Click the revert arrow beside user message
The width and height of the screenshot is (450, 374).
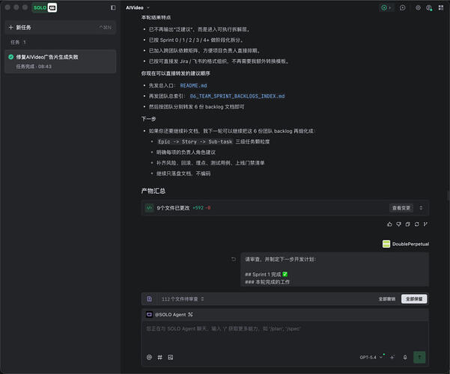pos(234,260)
